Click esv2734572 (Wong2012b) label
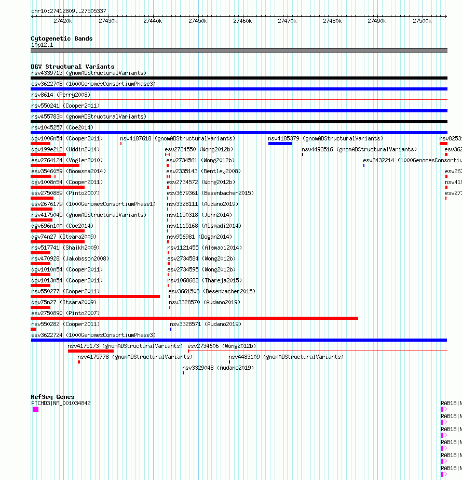The image size is (462, 480). (201, 182)
